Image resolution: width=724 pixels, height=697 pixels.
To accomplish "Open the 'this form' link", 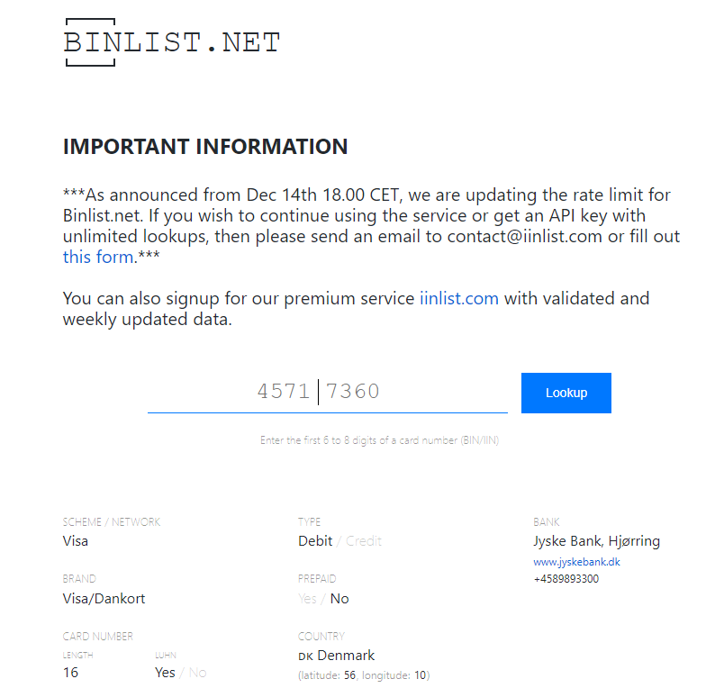I will coord(99,257).
